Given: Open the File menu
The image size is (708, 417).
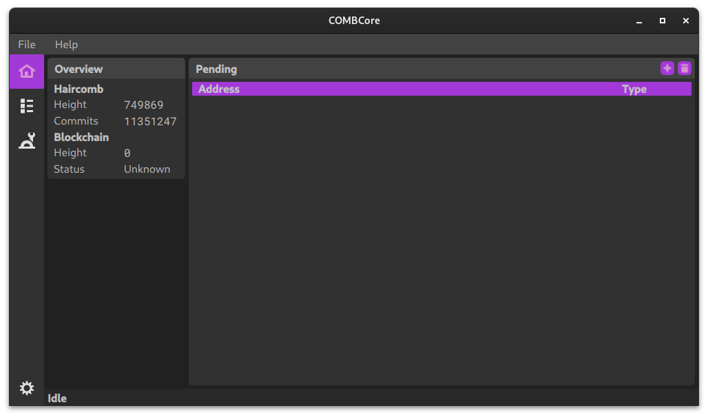Looking at the screenshot, I should (x=27, y=45).
